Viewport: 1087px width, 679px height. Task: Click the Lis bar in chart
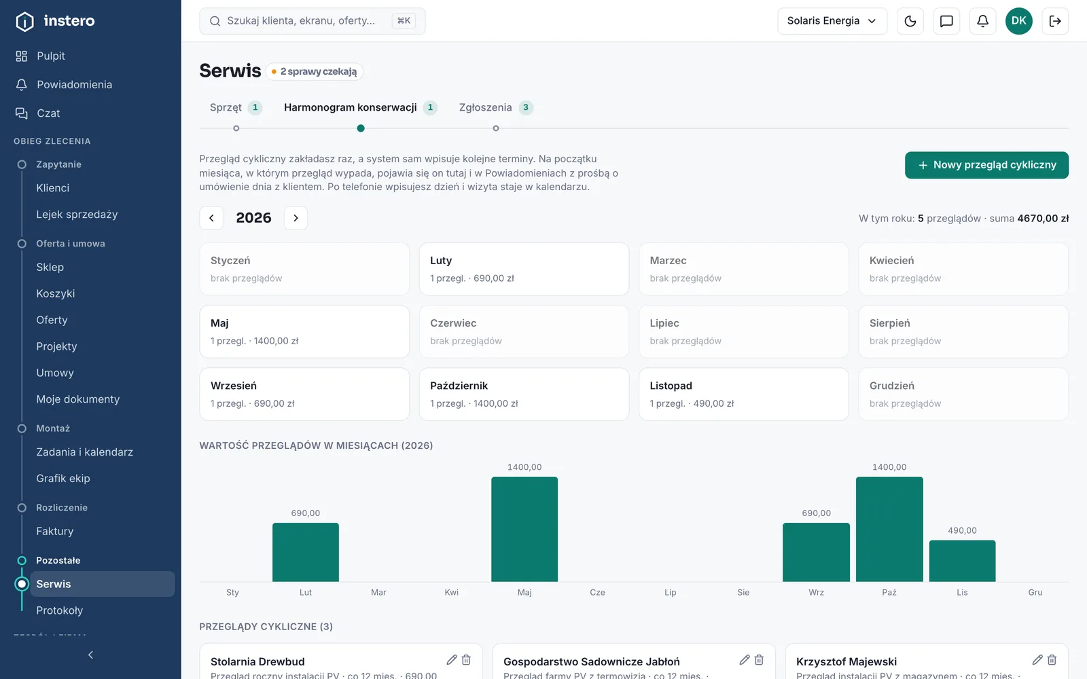pyautogui.click(x=962, y=561)
